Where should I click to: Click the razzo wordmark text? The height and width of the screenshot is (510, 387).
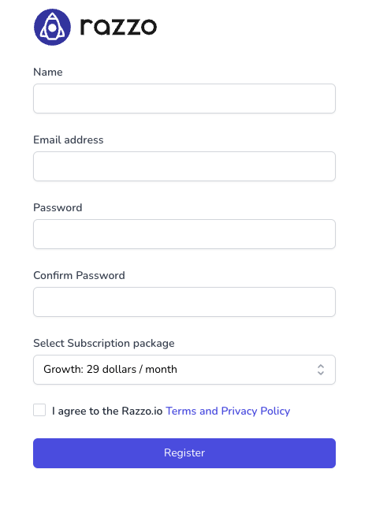click(x=119, y=27)
